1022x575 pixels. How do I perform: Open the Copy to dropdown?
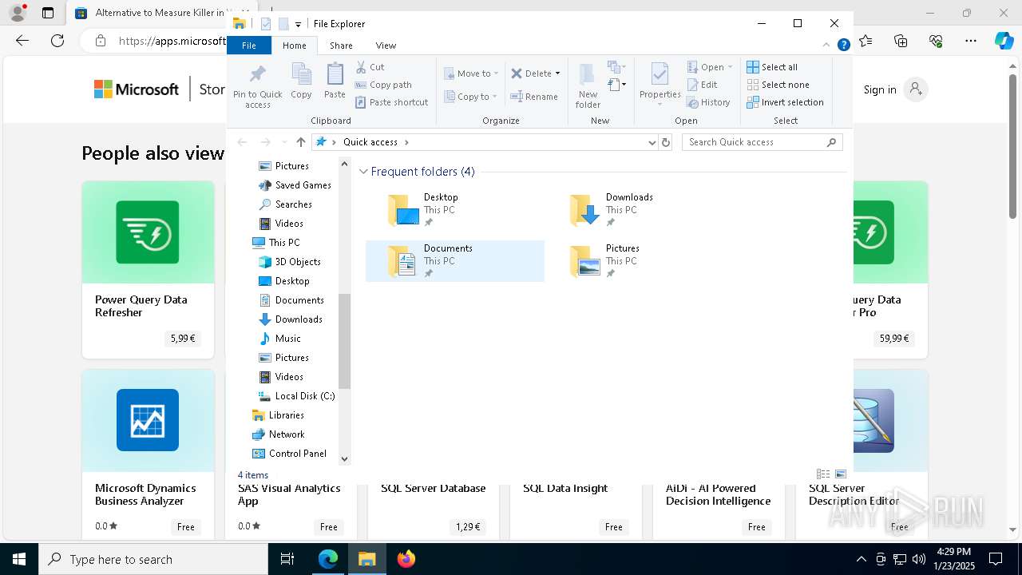coord(470,97)
